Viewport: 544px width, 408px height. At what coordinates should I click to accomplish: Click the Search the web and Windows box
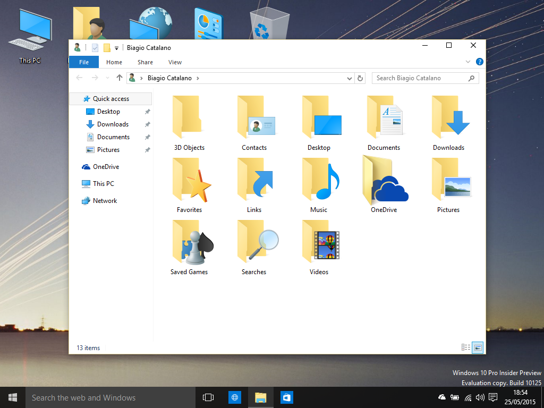point(110,397)
